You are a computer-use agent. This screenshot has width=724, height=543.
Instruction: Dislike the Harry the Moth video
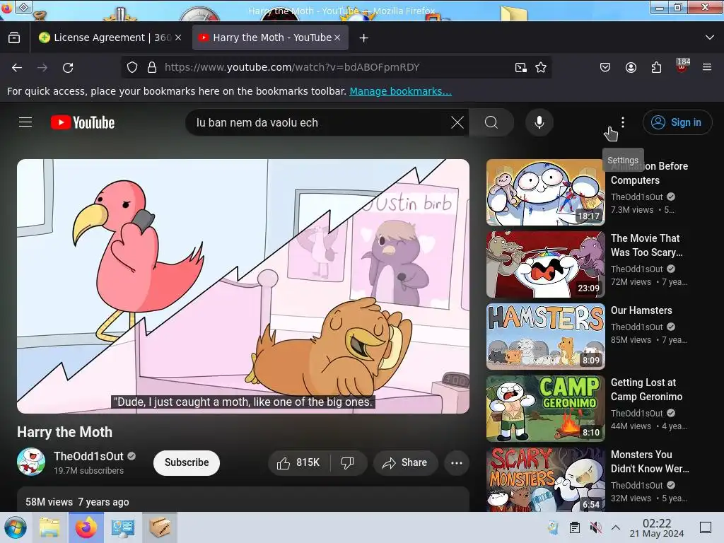(x=348, y=462)
